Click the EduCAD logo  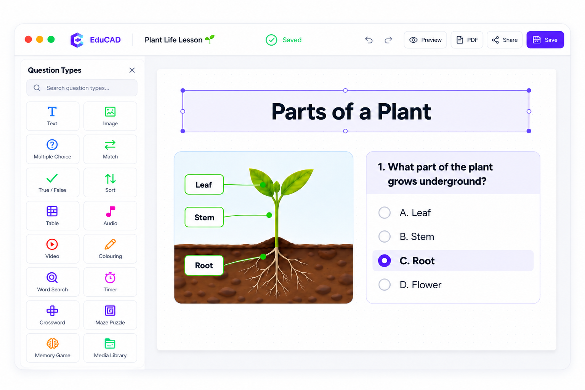(x=96, y=40)
